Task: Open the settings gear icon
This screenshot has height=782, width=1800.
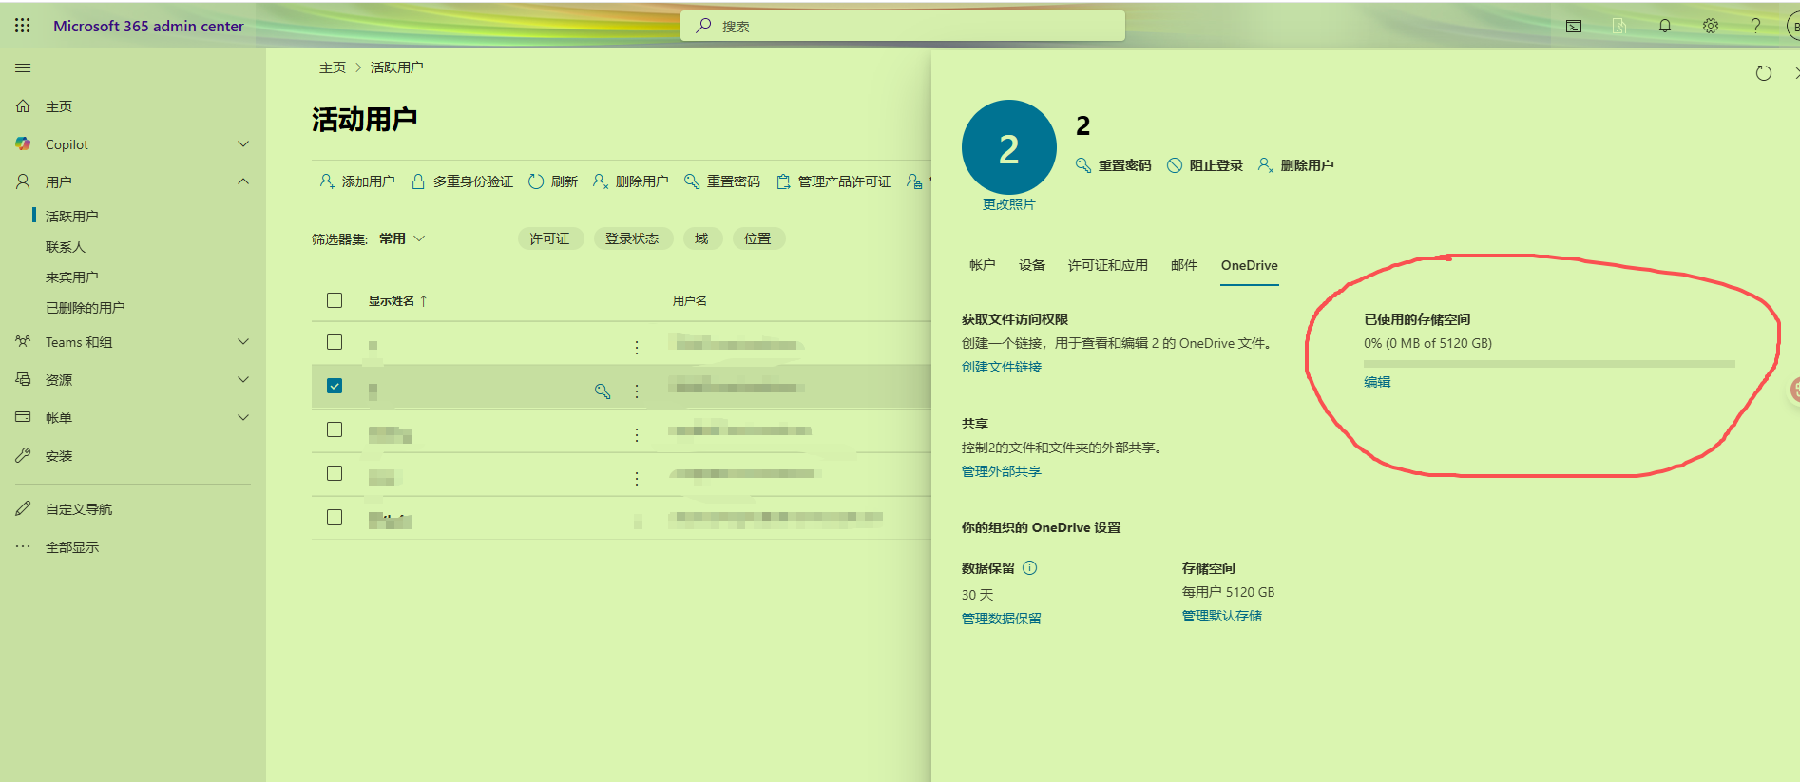Action: point(1710,26)
